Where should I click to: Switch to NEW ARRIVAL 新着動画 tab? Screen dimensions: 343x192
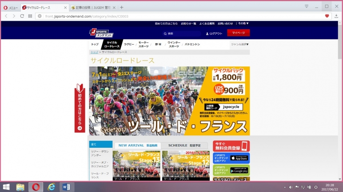(138, 146)
